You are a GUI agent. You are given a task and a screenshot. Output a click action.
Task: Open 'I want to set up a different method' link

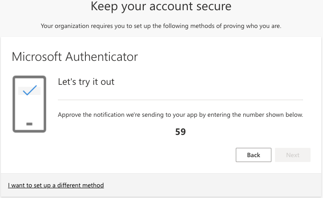(56, 185)
